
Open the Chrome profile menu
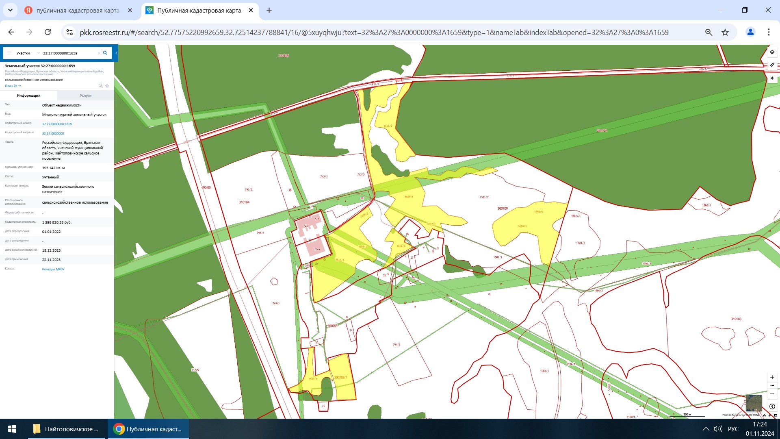tap(750, 32)
